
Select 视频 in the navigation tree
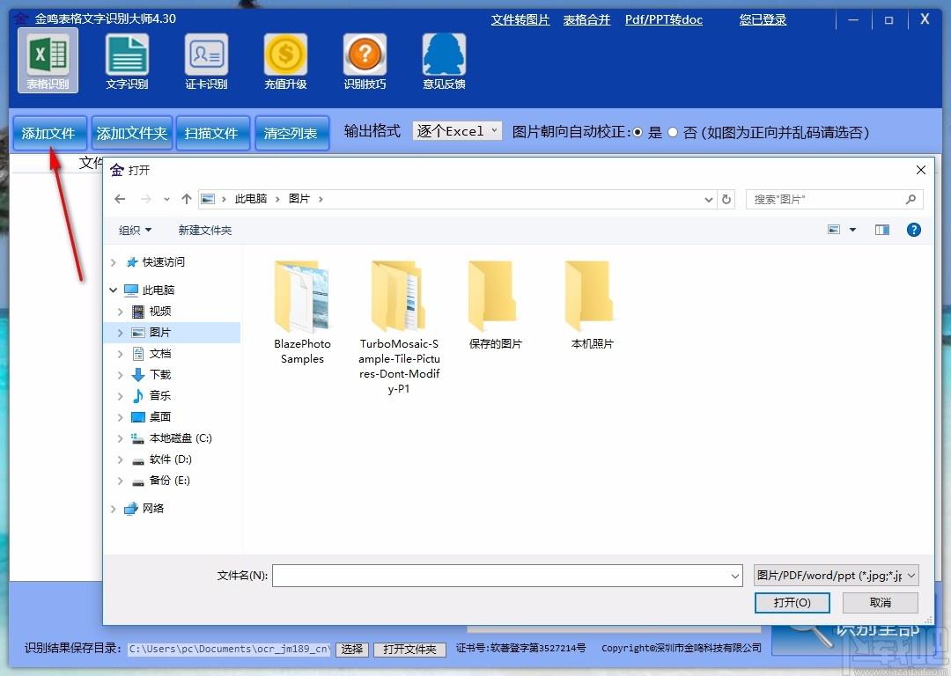coord(160,311)
